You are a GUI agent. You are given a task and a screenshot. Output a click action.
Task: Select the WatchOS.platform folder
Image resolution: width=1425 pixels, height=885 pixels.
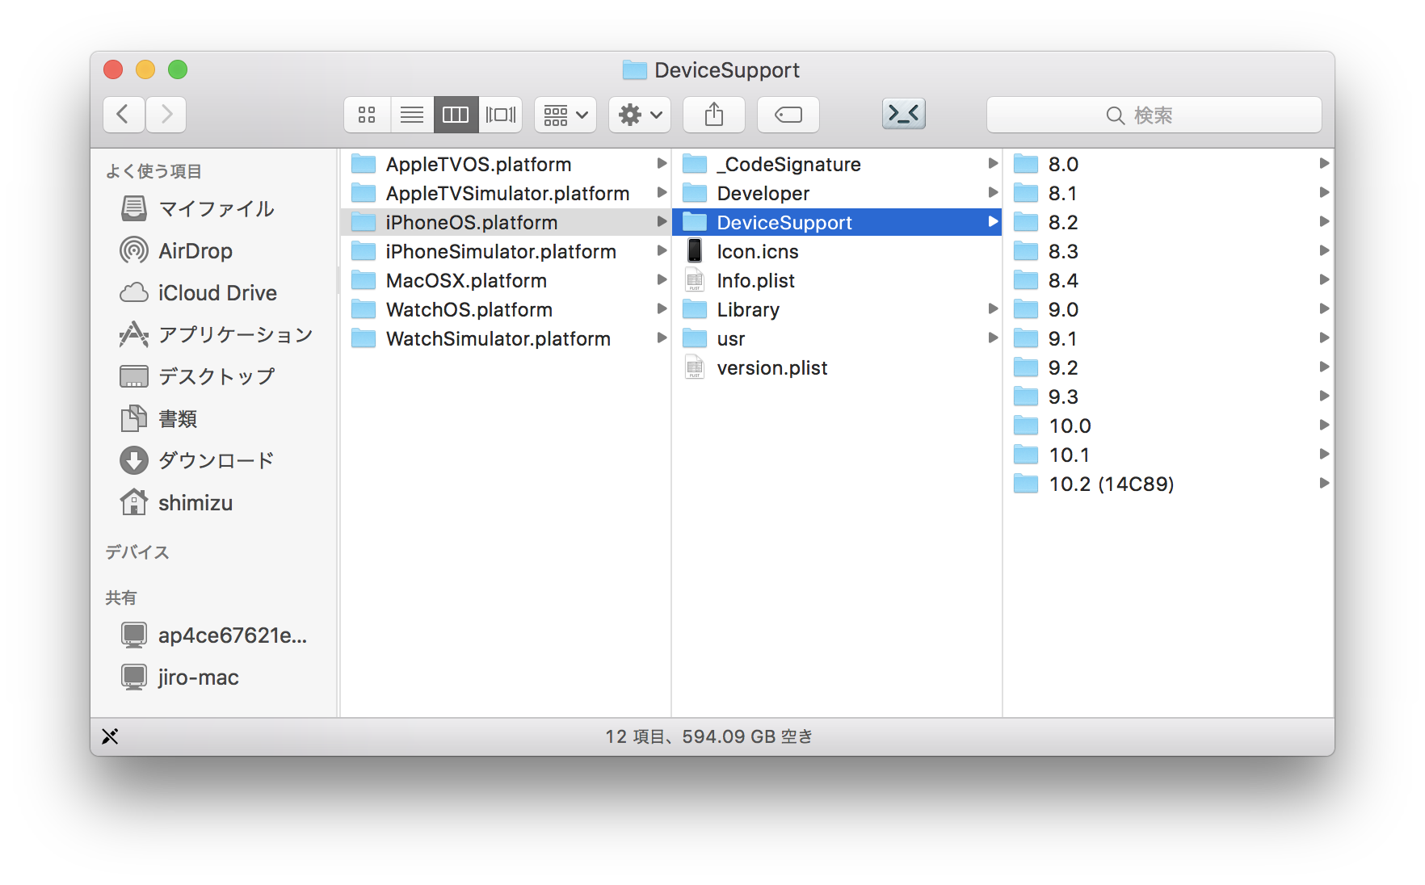pyautogui.click(x=469, y=310)
